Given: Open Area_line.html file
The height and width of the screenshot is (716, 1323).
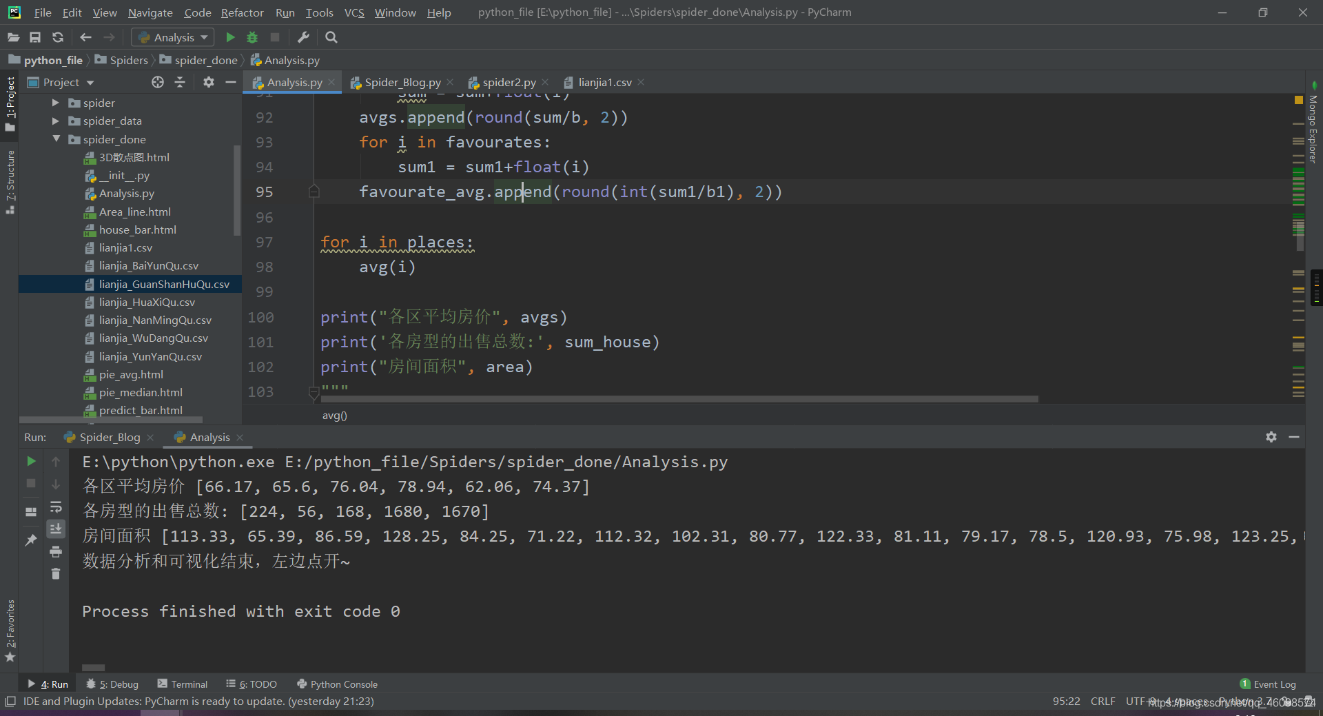Looking at the screenshot, I should [134, 212].
